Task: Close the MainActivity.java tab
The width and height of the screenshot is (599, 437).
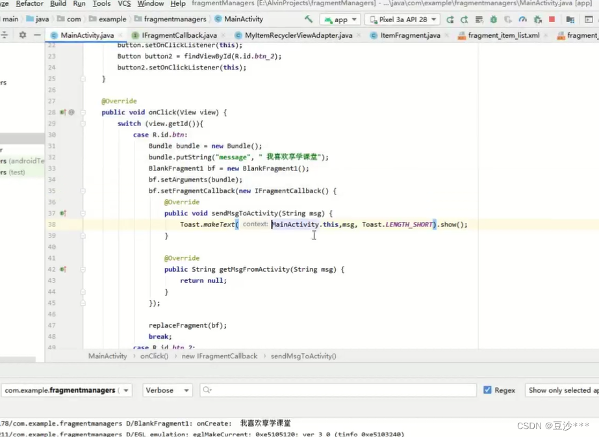Action: pyautogui.click(x=120, y=35)
